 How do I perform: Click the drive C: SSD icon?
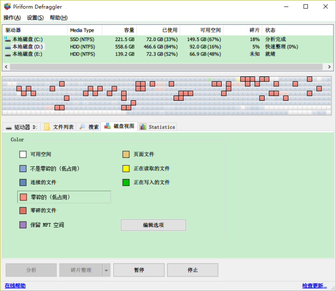[x=7, y=39]
